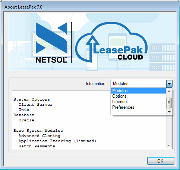Collapse the Information dropdown via its arrow
The width and height of the screenshot is (180, 170).
point(169,84)
